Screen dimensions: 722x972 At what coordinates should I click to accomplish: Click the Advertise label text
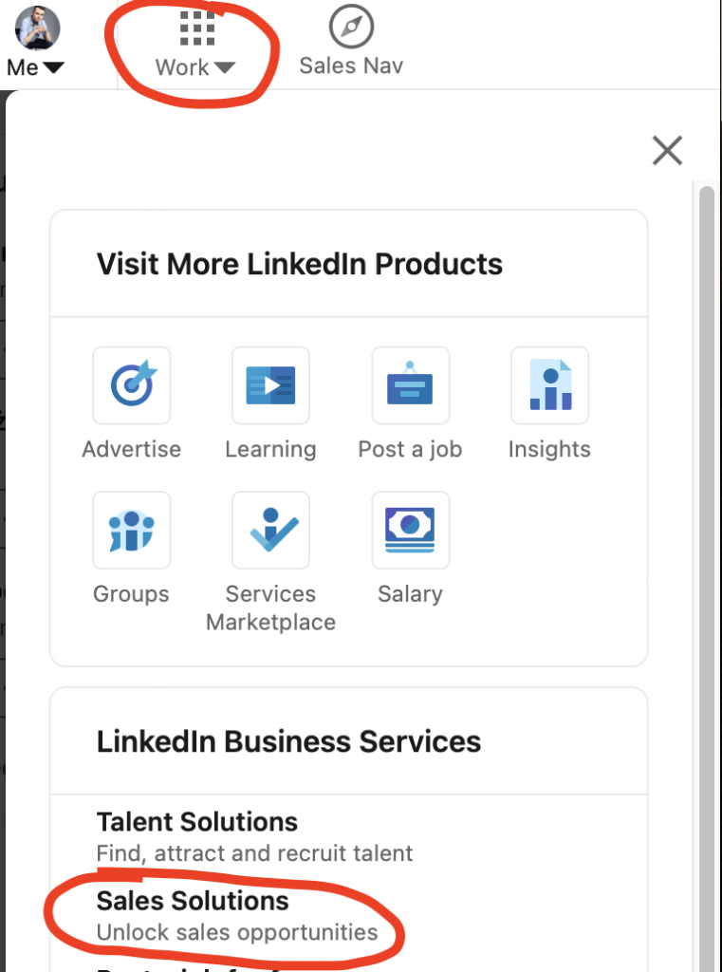pos(131,449)
